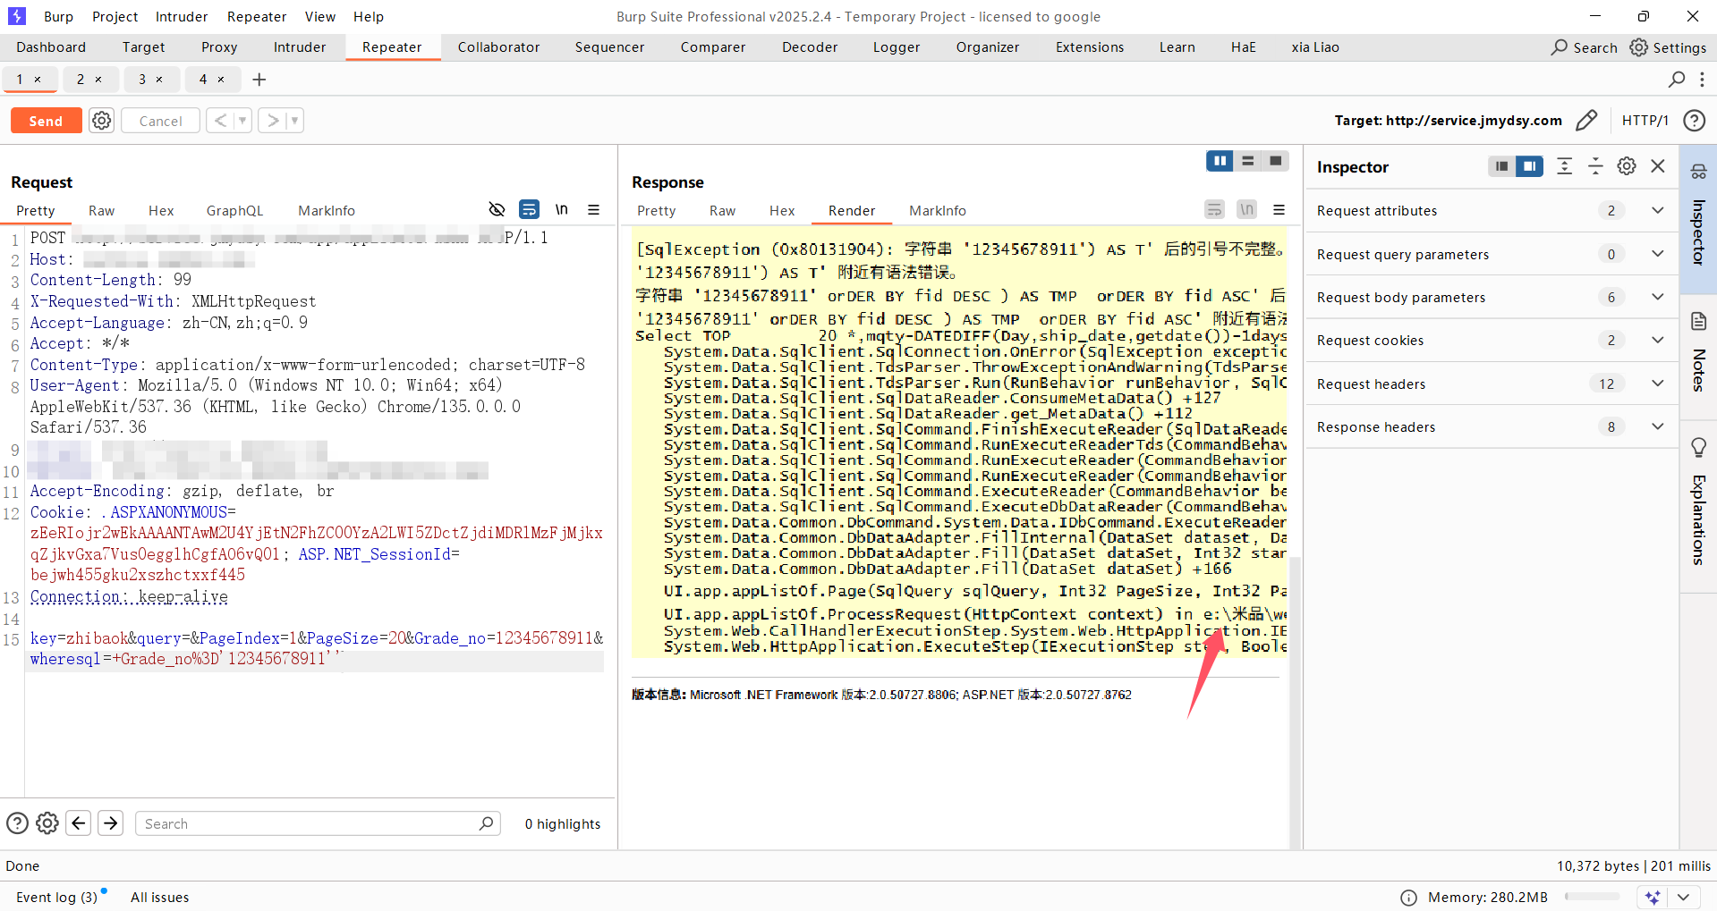Image resolution: width=1717 pixels, height=911 pixels.
Task: Switch to the Decoder tab
Action: pyautogui.click(x=810, y=47)
